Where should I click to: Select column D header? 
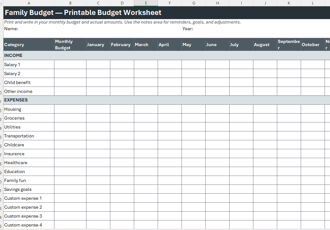click(x=122, y=3)
